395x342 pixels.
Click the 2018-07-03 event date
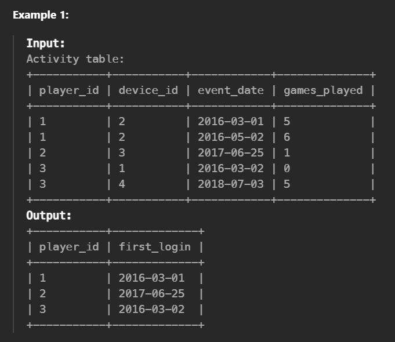[231, 184]
